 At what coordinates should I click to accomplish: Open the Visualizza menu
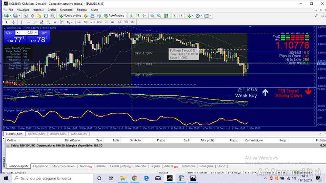23,10
